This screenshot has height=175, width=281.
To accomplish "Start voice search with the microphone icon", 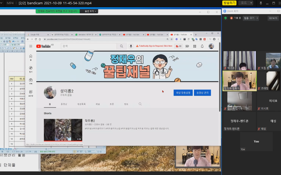I will tap(131, 46).
